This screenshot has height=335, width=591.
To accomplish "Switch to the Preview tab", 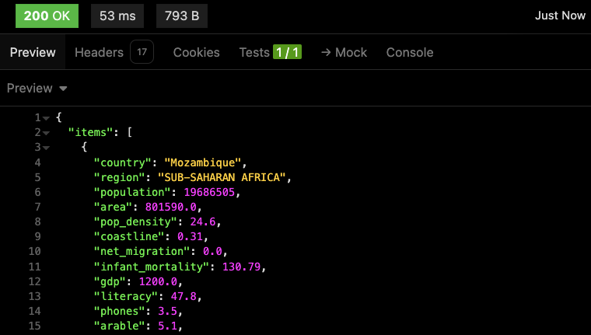I will [33, 52].
